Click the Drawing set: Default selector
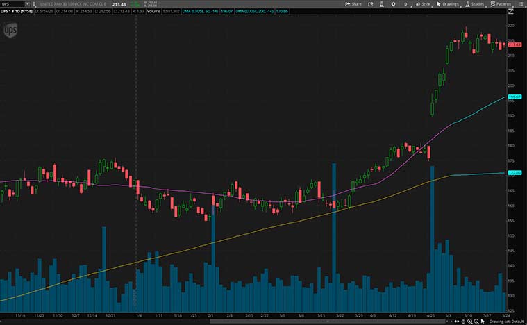Screen dimensions: 527x325 click(505, 322)
